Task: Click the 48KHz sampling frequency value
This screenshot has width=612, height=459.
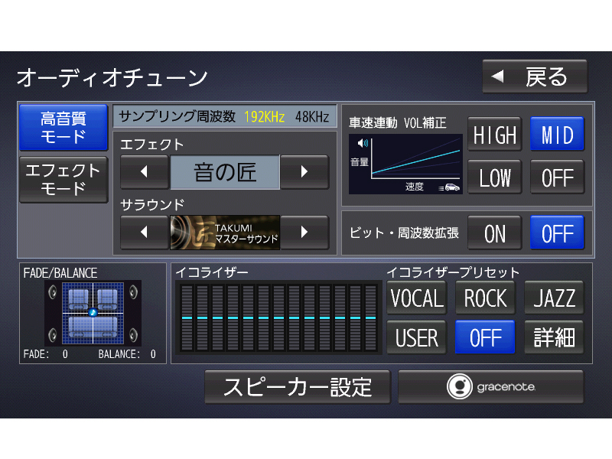Action: [312, 116]
